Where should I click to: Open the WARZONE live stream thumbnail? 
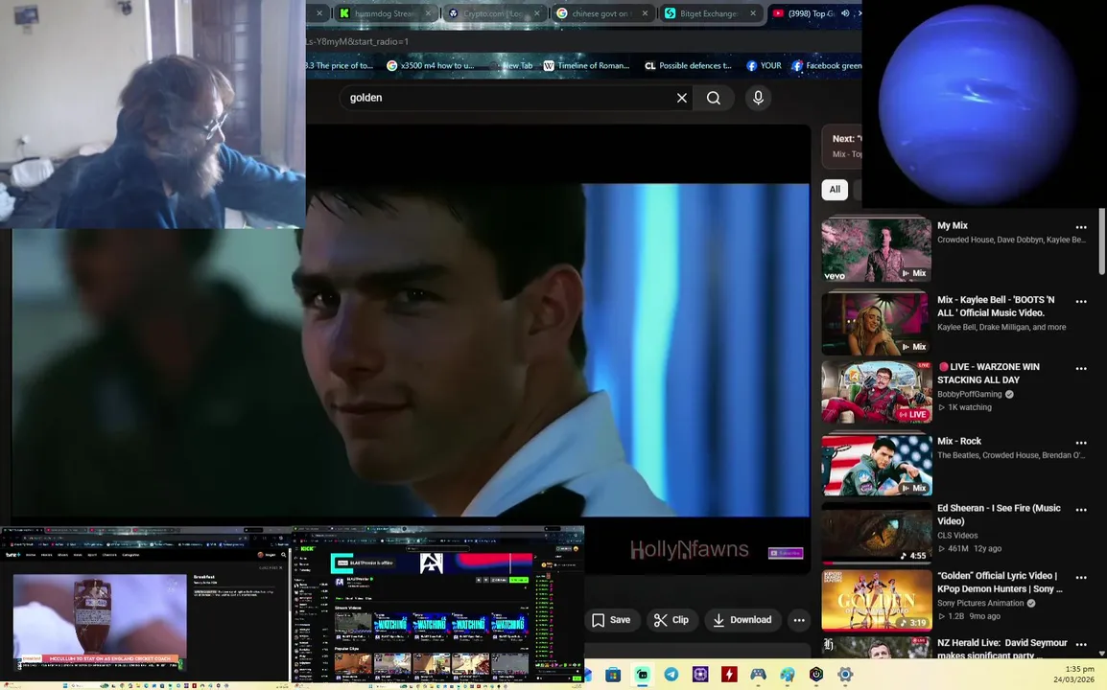[x=877, y=392]
